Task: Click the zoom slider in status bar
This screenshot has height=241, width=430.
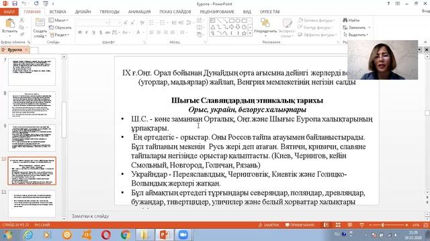Action: (388, 225)
